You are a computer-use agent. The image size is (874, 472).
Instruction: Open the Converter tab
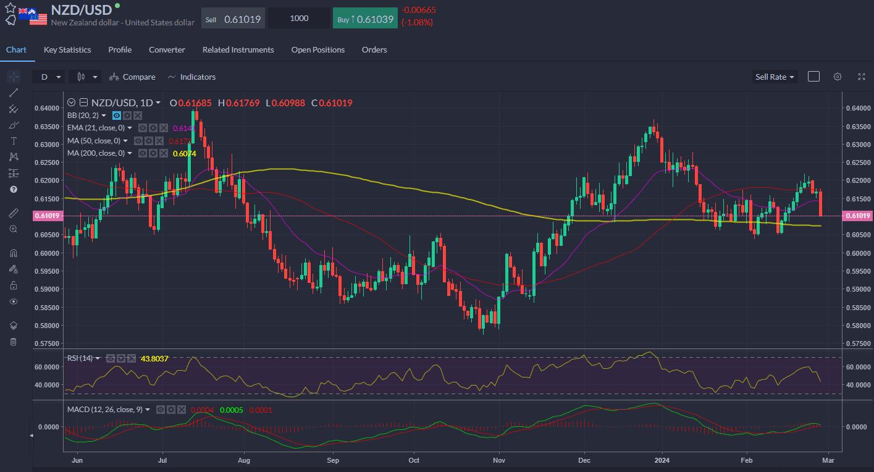coord(167,49)
